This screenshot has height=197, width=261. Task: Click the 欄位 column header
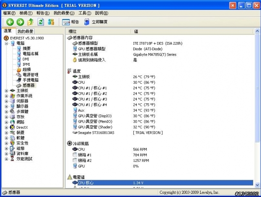coord(98,31)
